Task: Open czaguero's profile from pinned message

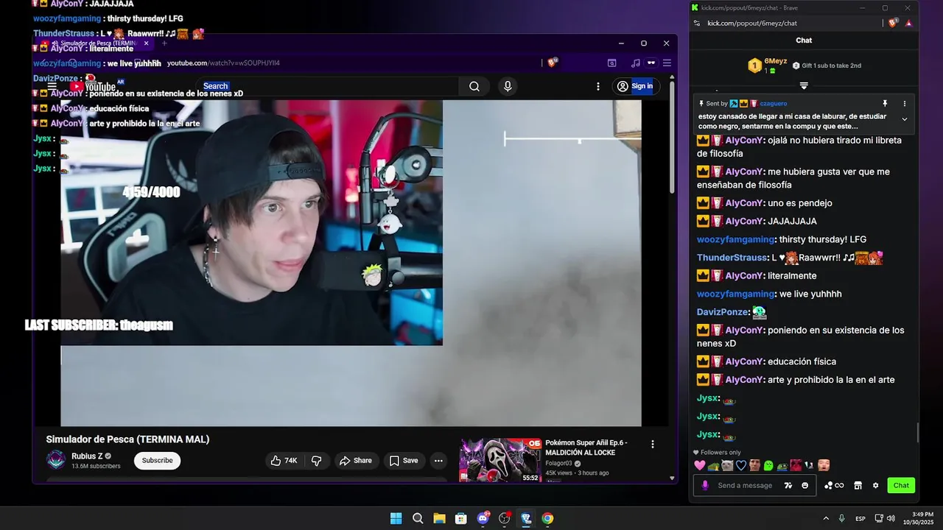Action: 773,104
